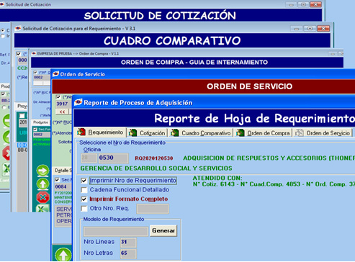Click the Modelo de Requerimiento text field
This screenshot has width=355, height=262.
click(116, 232)
